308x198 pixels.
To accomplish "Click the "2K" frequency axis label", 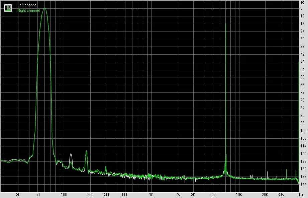I will pyautogui.click(x=178, y=195).
